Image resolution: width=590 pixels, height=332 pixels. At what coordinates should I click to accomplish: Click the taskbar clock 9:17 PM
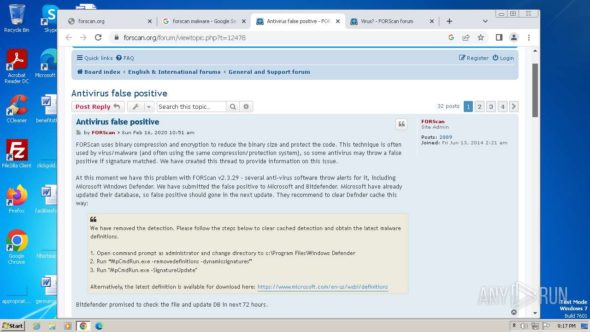pyautogui.click(x=566, y=326)
